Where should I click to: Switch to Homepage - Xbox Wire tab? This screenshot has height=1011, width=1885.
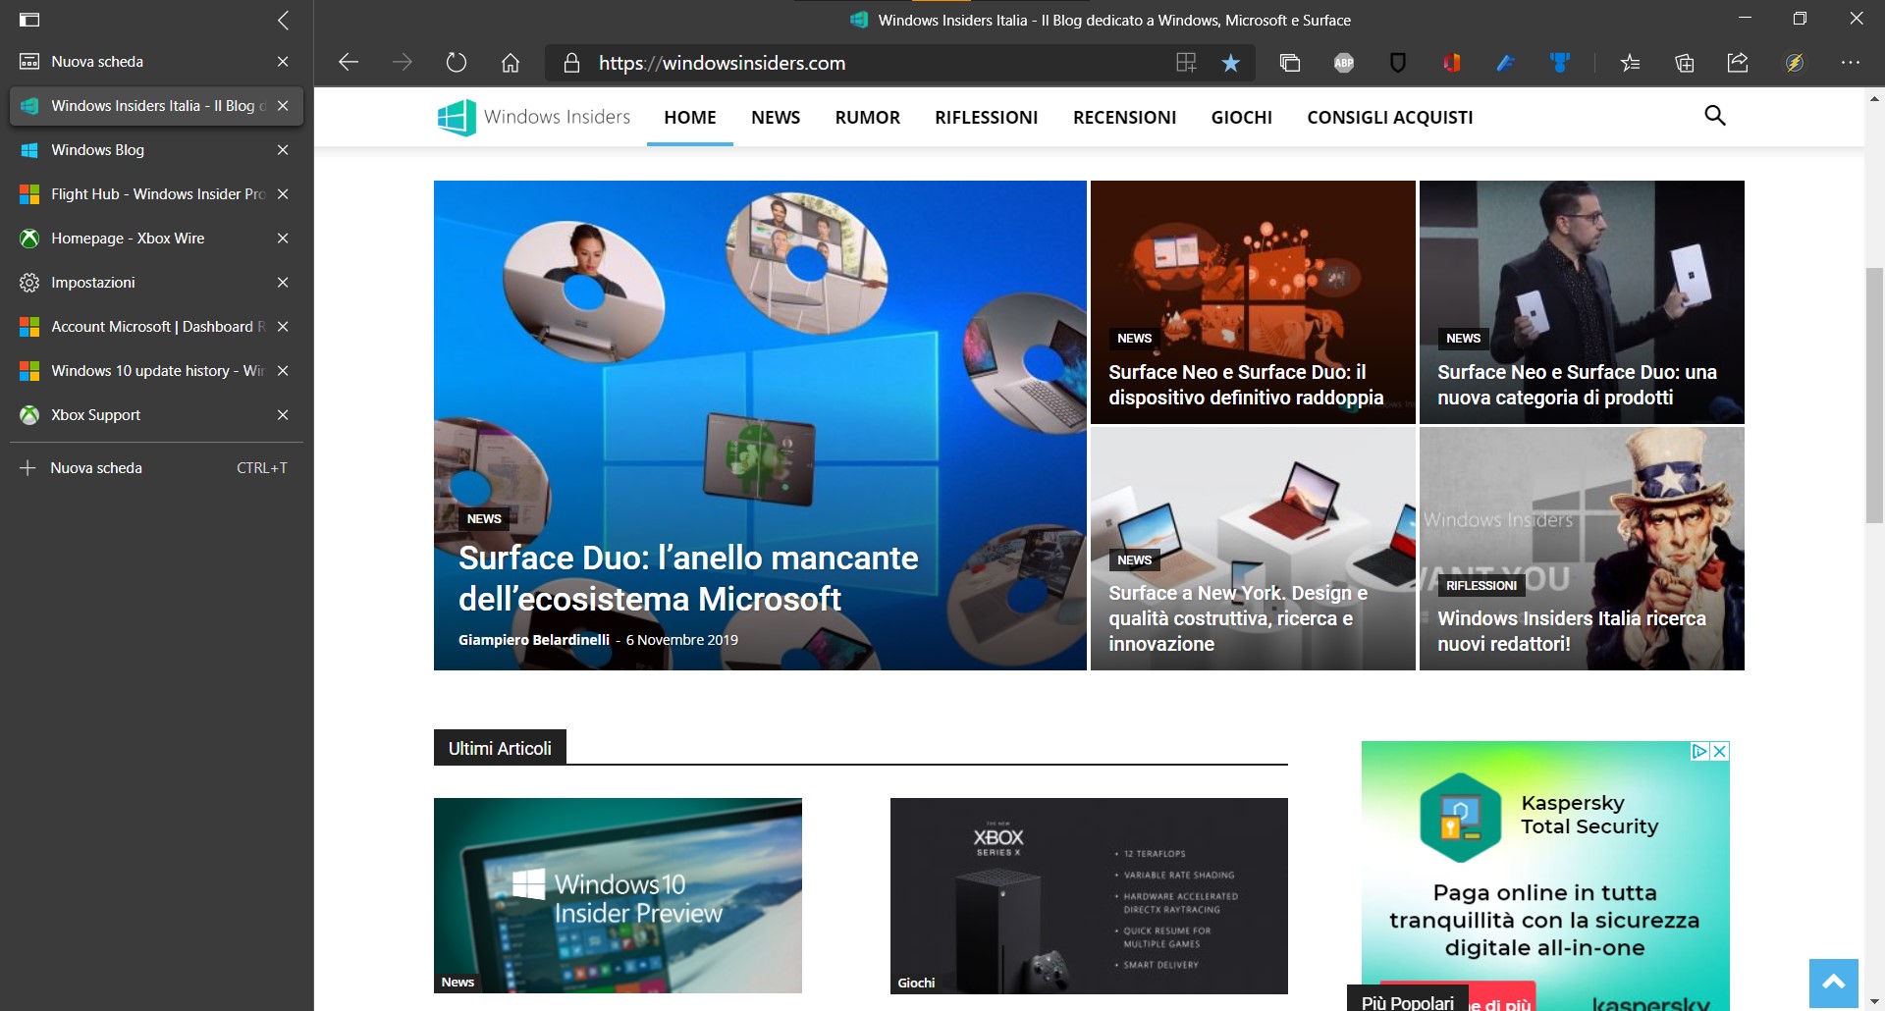(x=156, y=239)
